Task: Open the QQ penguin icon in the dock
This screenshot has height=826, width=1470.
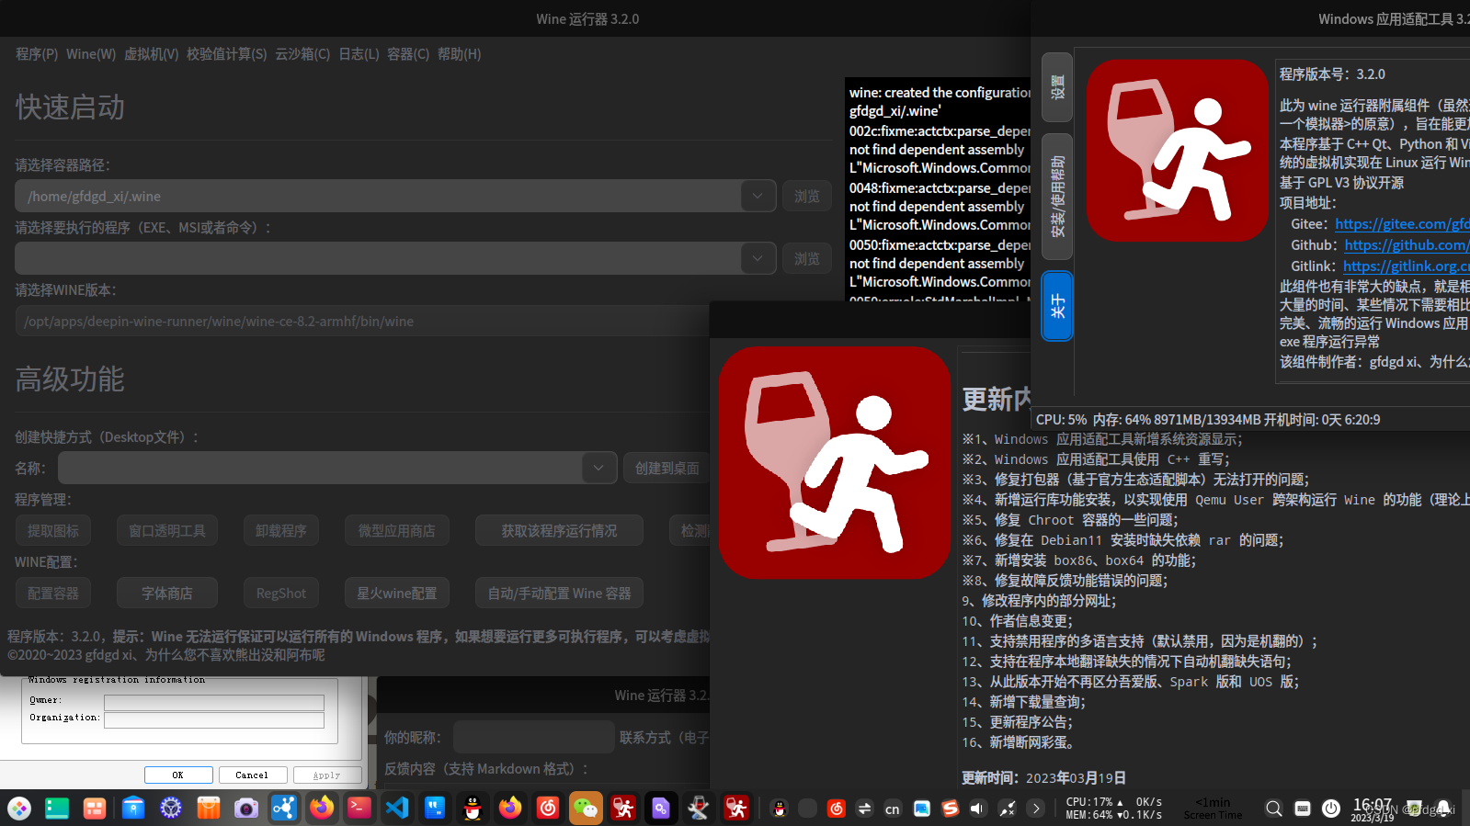Action: pyautogui.click(x=473, y=808)
